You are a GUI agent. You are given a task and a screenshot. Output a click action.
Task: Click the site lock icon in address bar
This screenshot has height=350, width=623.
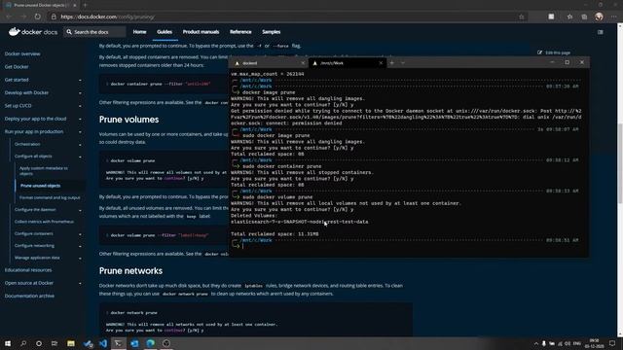click(54, 17)
